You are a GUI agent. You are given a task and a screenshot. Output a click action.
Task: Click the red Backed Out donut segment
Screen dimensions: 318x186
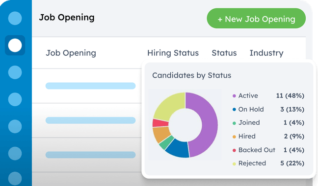160,123
